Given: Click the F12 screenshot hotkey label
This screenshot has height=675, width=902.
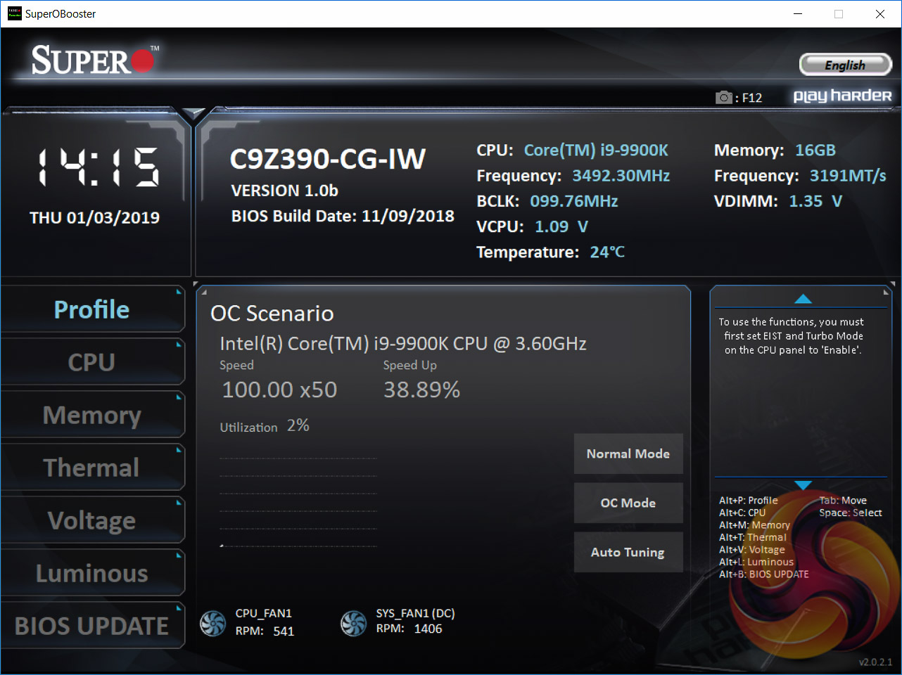Looking at the screenshot, I should (x=752, y=98).
